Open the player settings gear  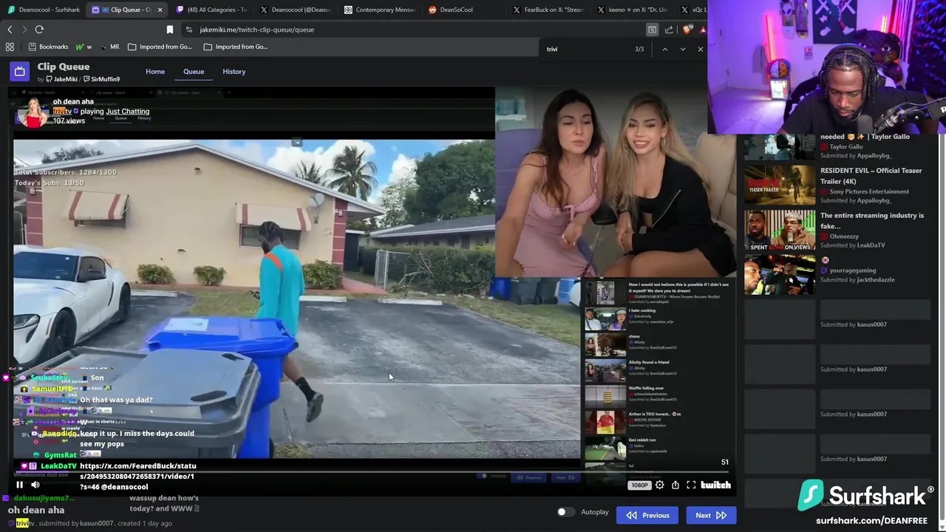coord(659,485)
